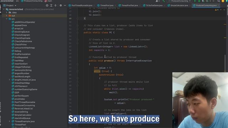The width and height of the screenshot is (228, 128).
Task: Go to next highlighted error arrow
Action: [x=224, y=10]
